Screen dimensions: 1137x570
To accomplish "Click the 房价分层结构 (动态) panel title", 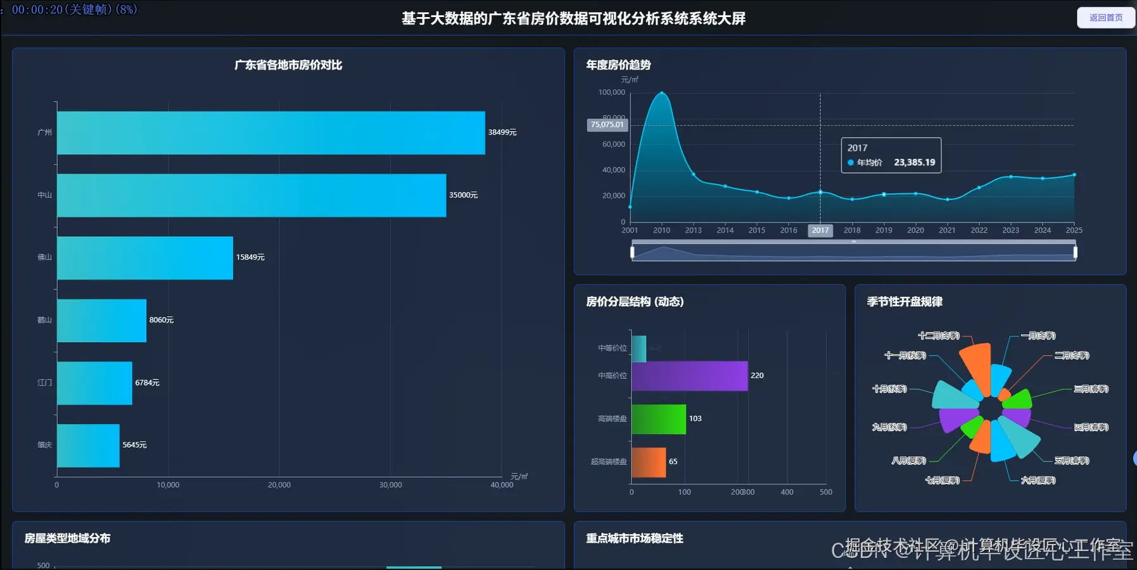I will point(635,301).
